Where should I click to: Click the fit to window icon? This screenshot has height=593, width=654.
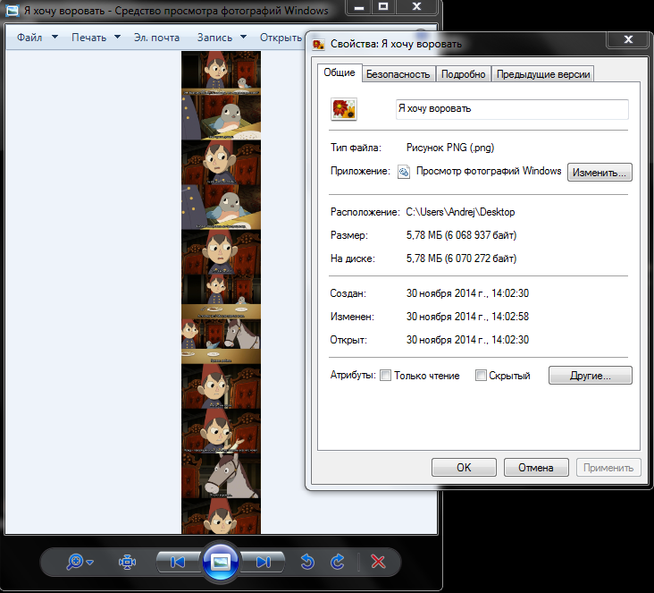[x=127, y=562]
